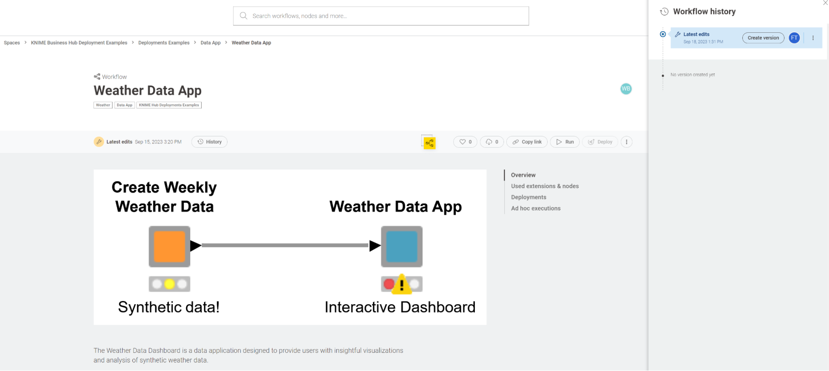Click the WB user avatar
The height and width of the screenshot is (371, 829).
point(625,89)
